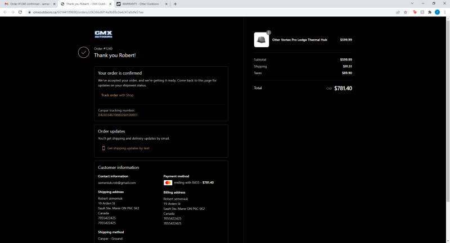Click the Taxes amount $89.90
The width and height of the screenshot is (450, 243).
click(x=347, y=73)
